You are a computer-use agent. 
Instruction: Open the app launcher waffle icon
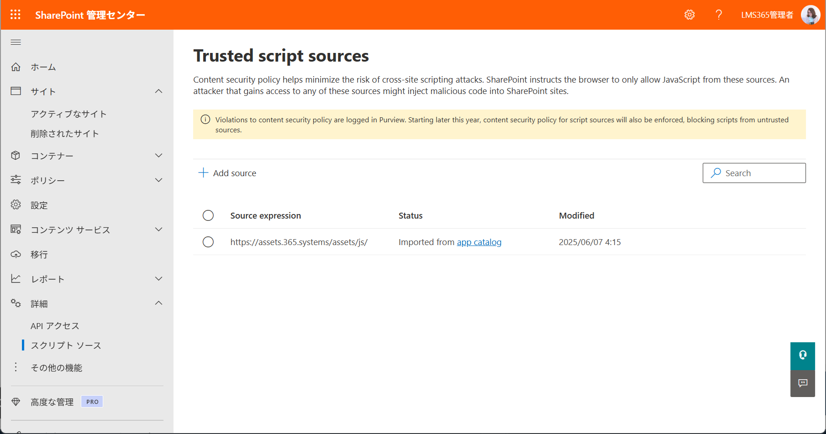click(x=16, y=15)
